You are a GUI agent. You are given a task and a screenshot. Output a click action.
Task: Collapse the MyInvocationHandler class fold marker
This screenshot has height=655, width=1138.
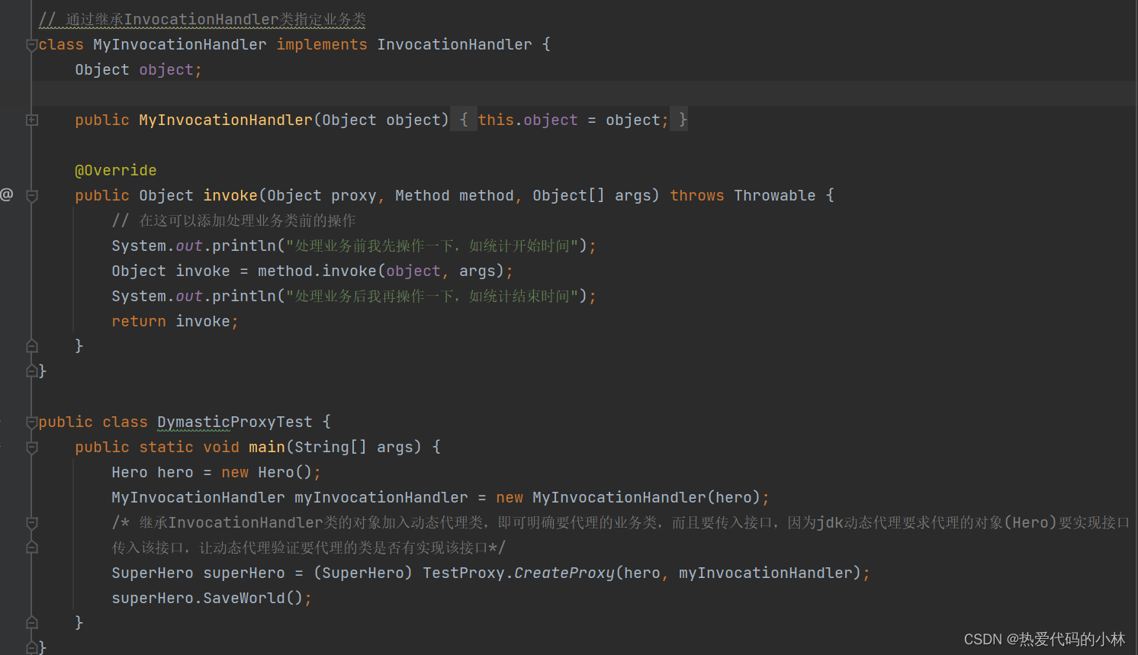click(x=32, y=45)
